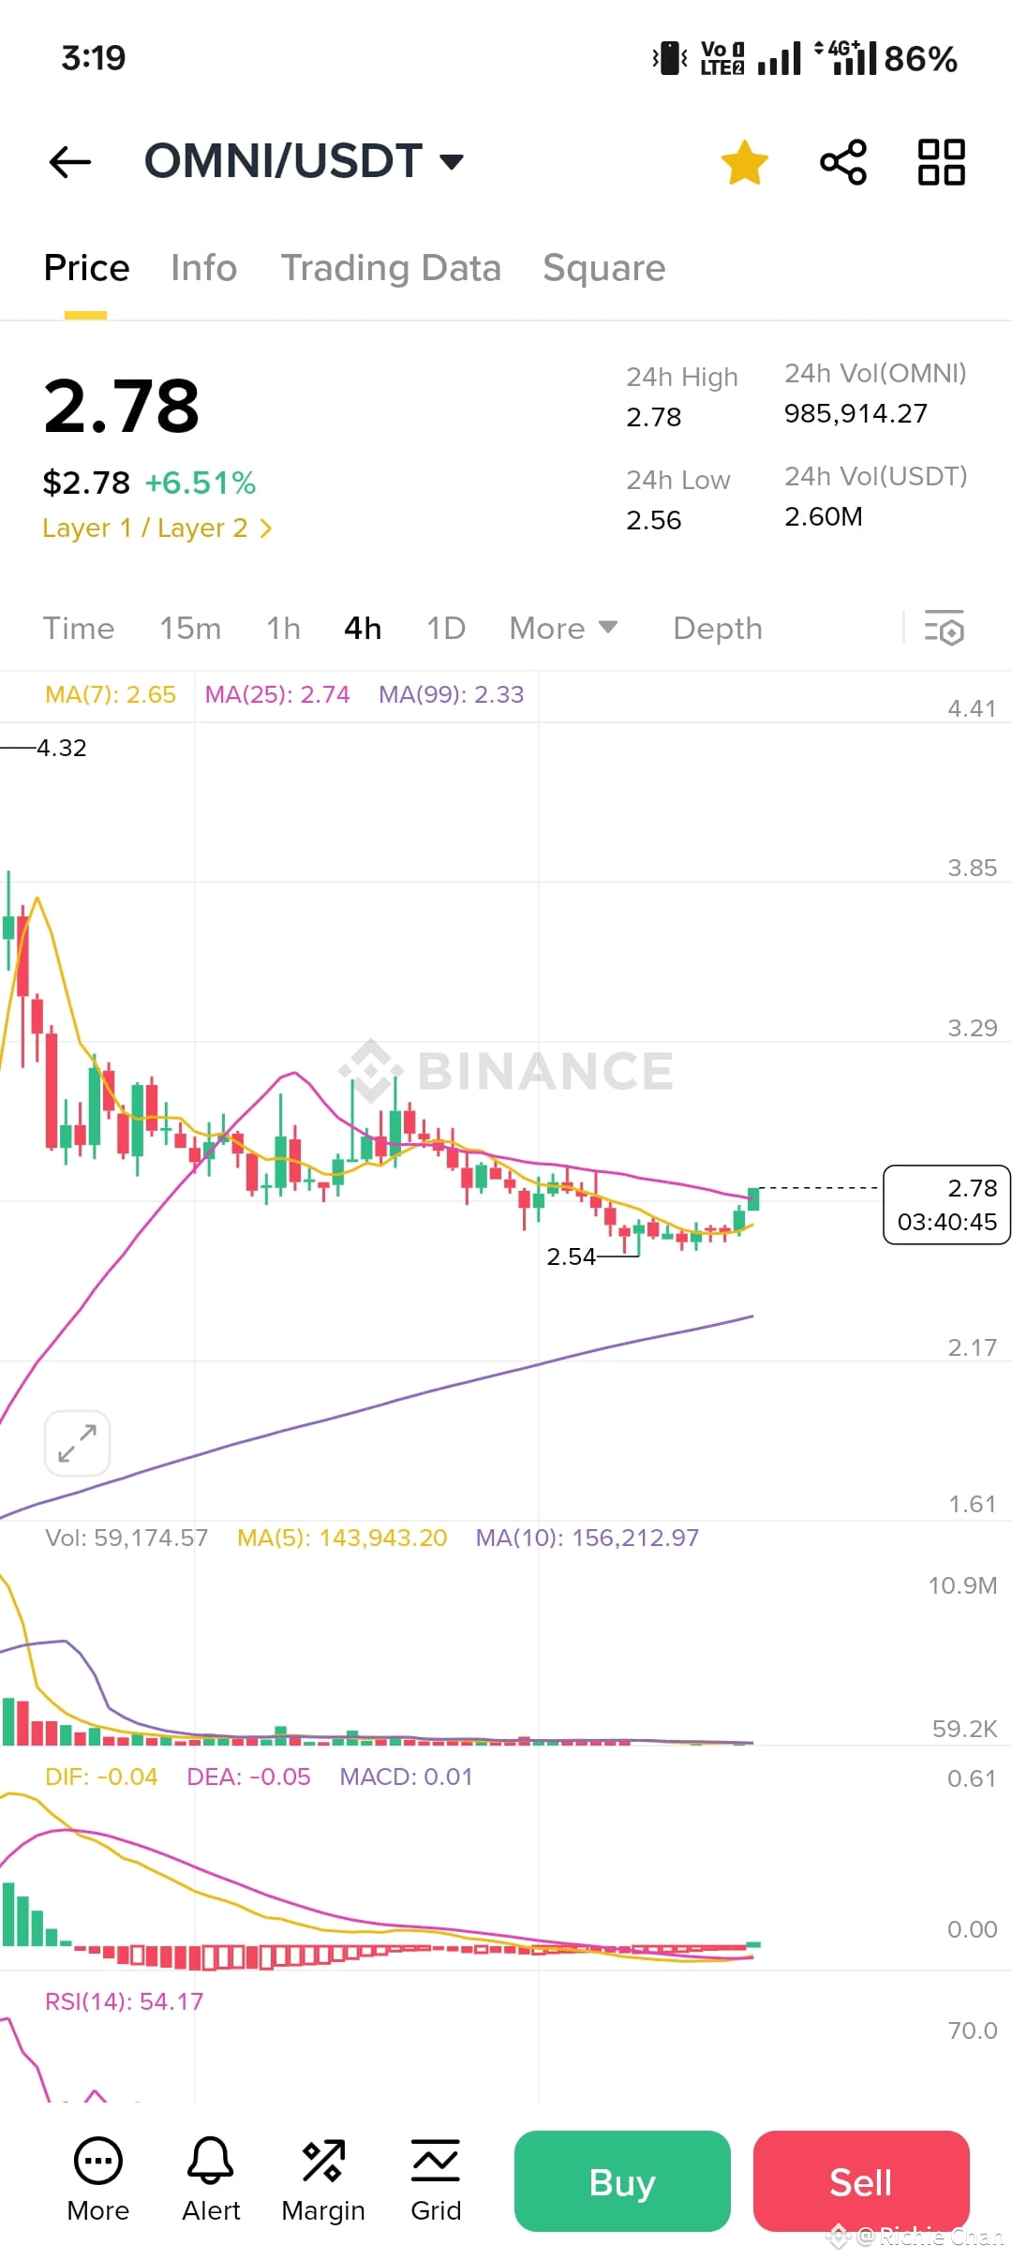Expand the More intervals dropdown
This screenshot has width=1012, height=2260.
563,629
